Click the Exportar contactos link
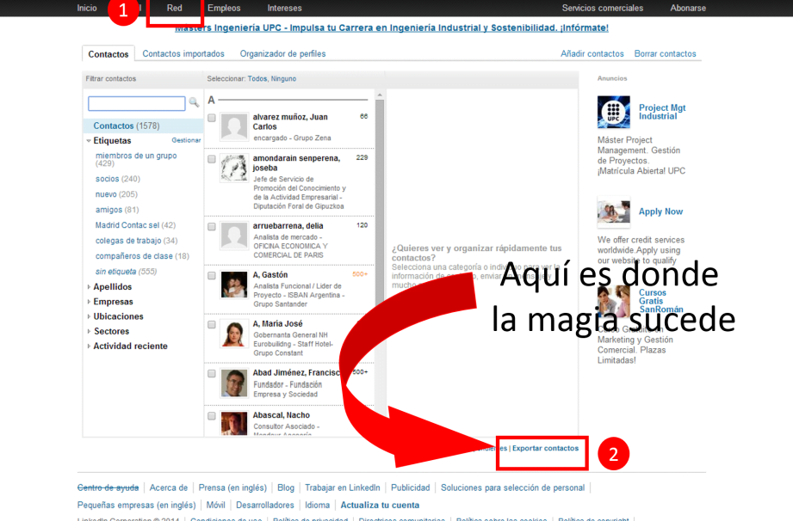793x521 pixels. [x=545, y=449]
